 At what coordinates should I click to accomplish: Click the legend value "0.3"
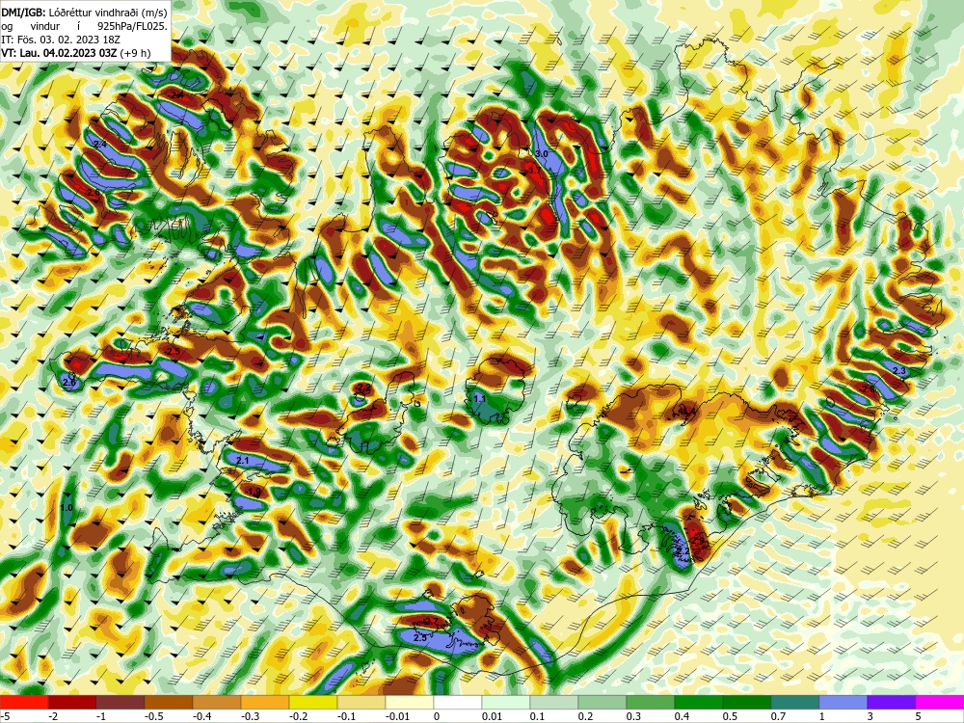pyautogui.click(x=633, y=716)
